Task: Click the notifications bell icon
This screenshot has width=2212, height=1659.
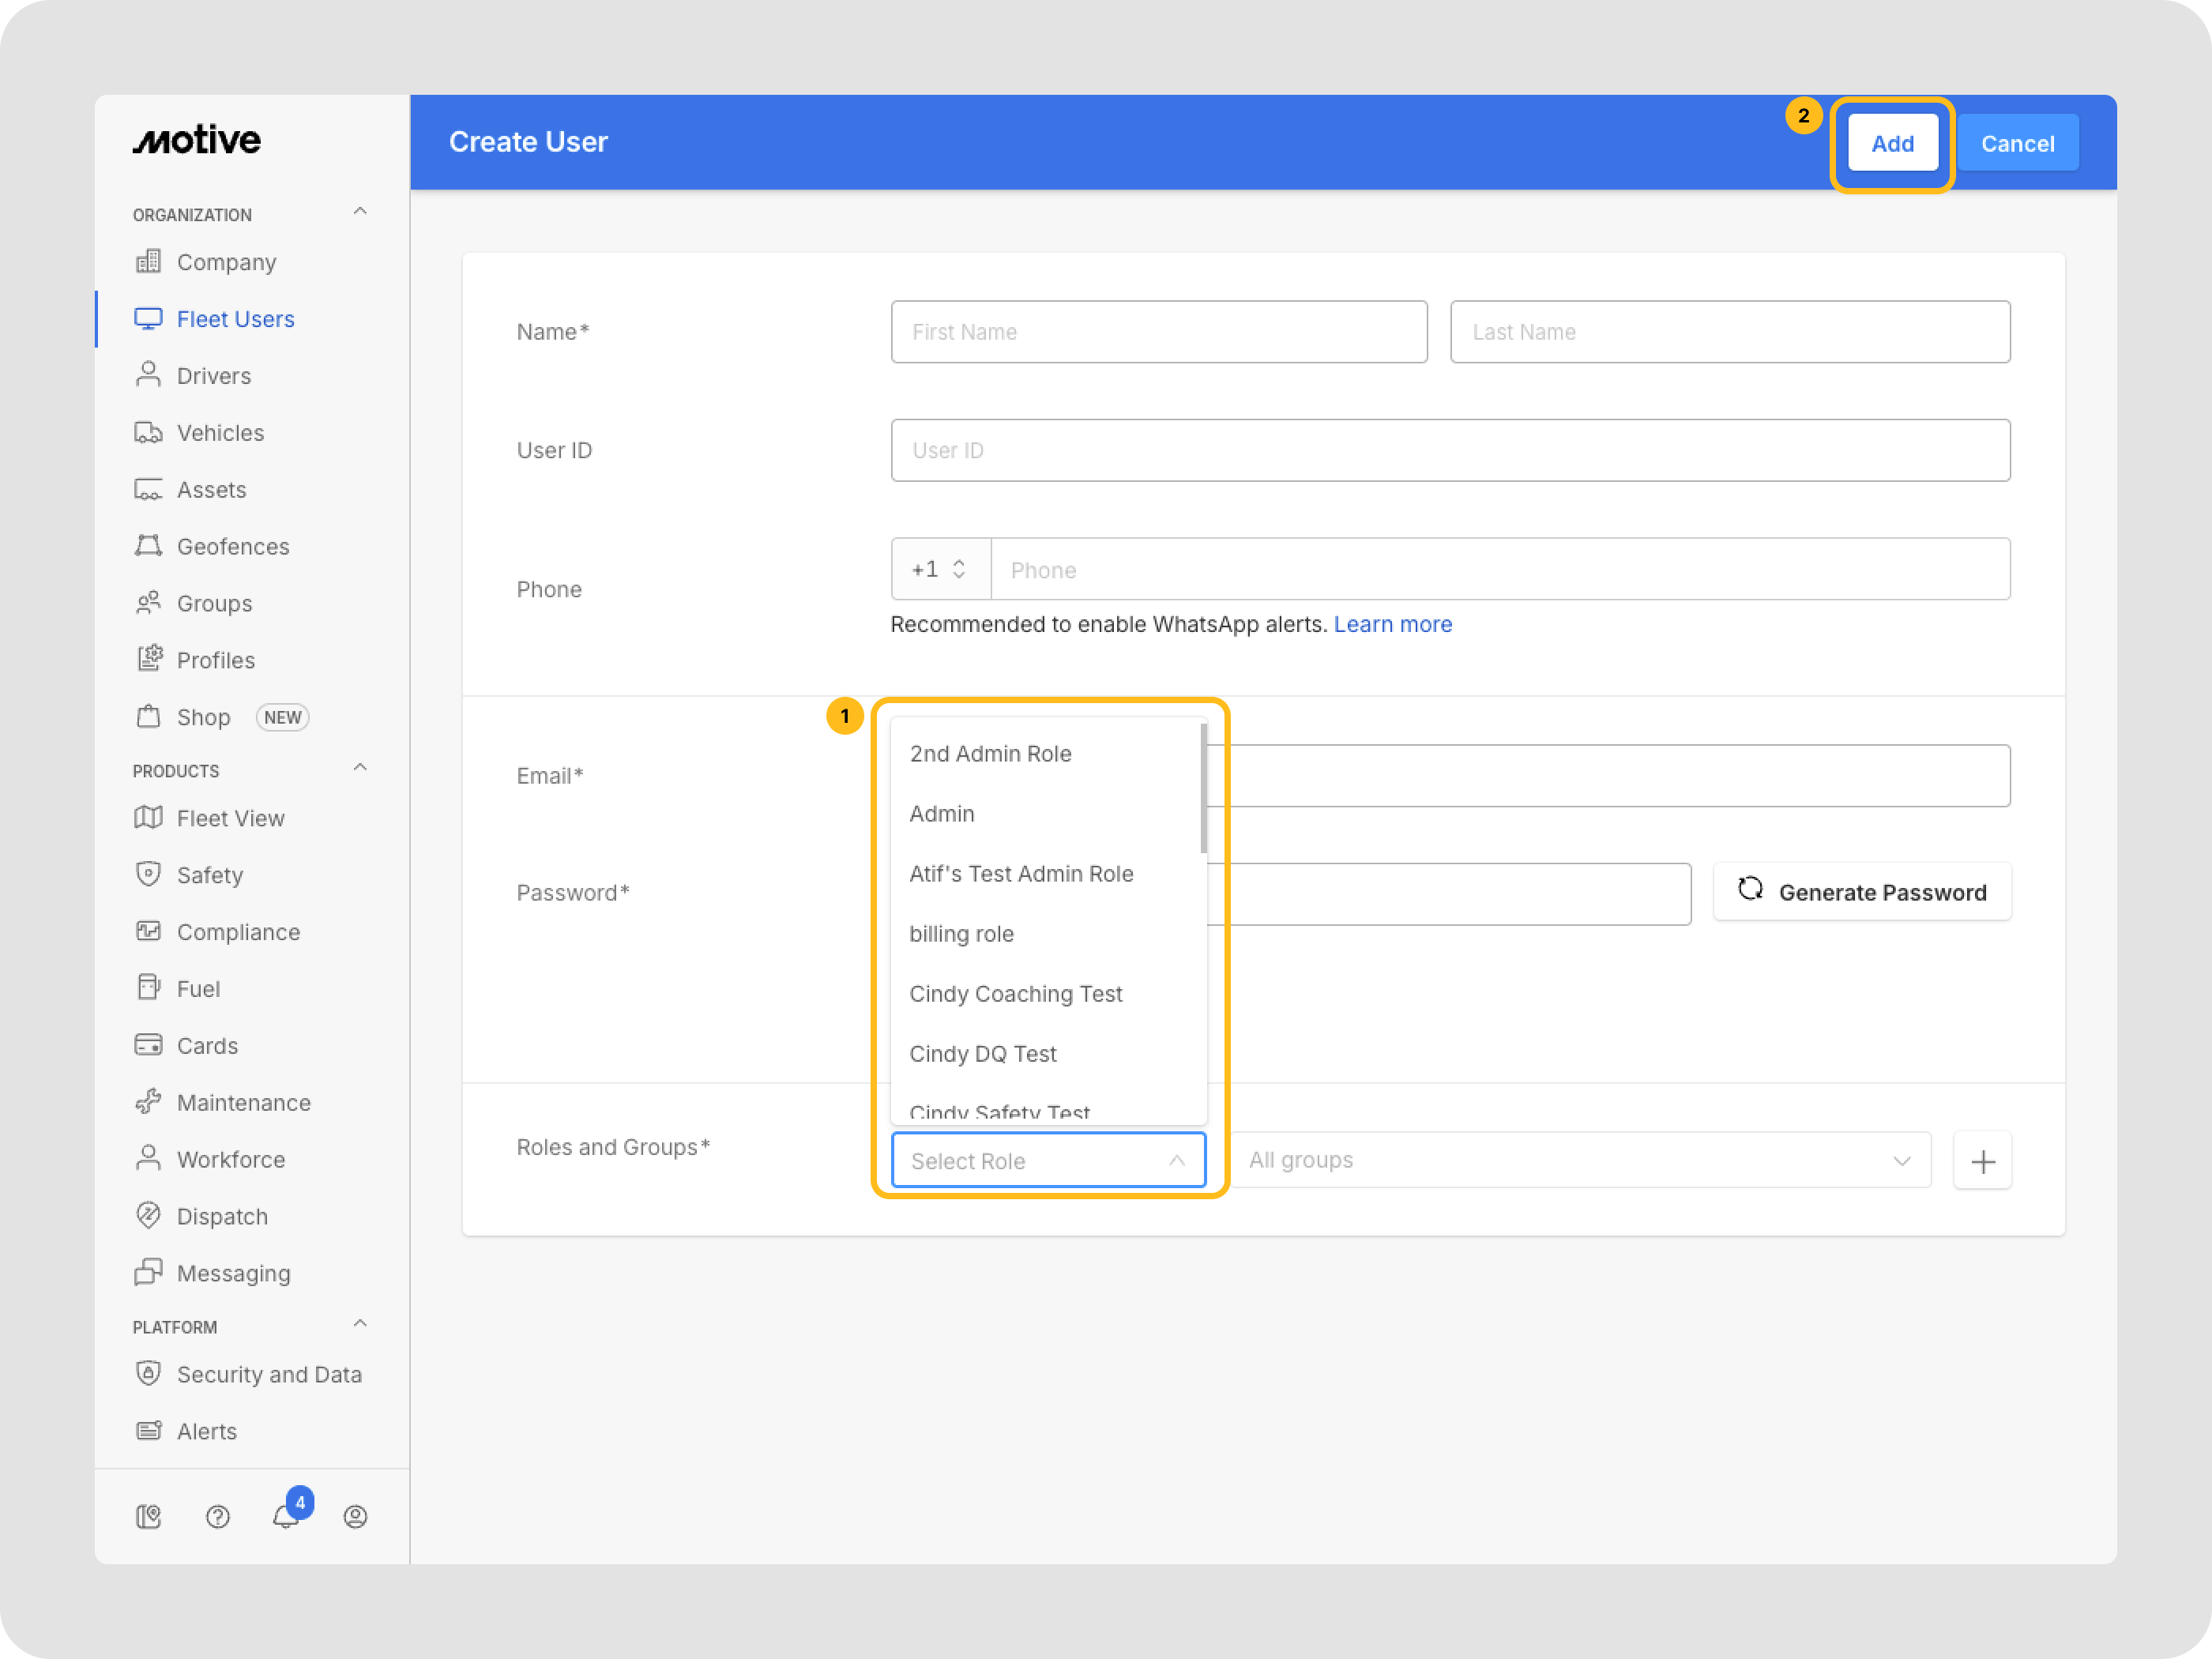Action: 286,1516
